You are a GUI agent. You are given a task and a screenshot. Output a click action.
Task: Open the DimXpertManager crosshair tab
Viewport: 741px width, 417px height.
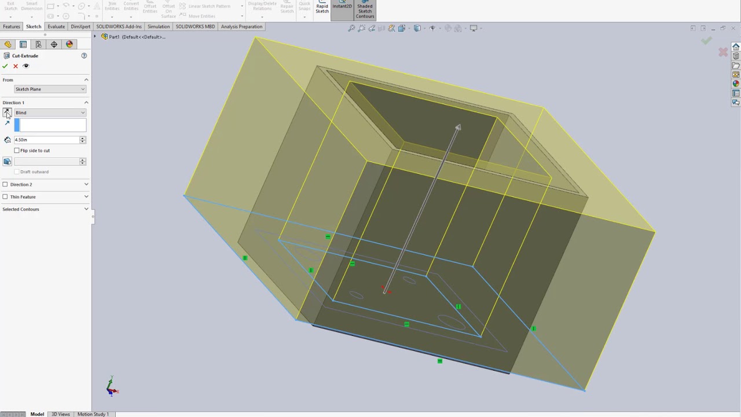[54, 45]
